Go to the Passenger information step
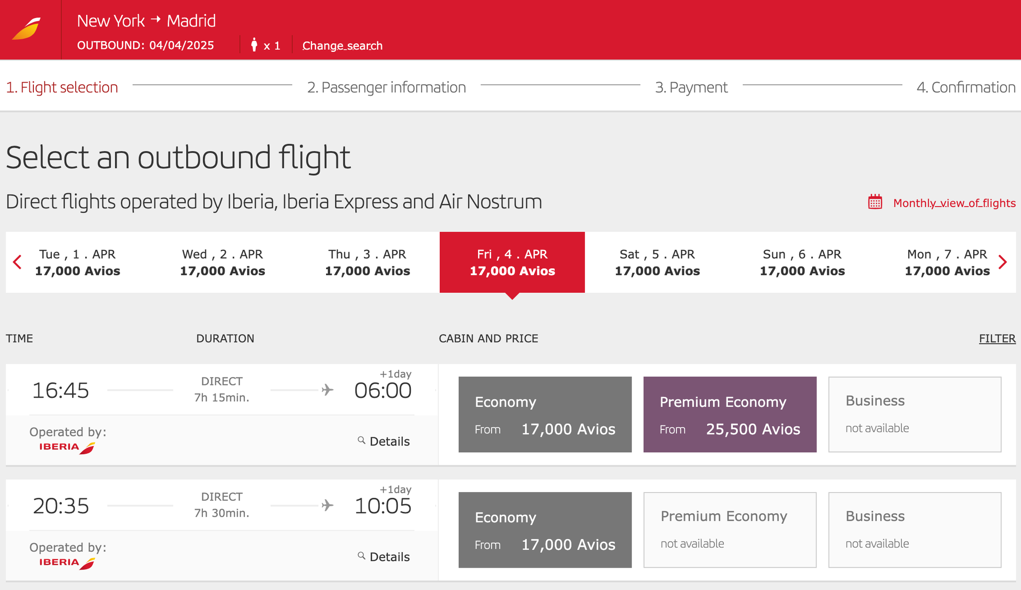Viewport: 1021px width, 590px height. click(x=386, y=87)
